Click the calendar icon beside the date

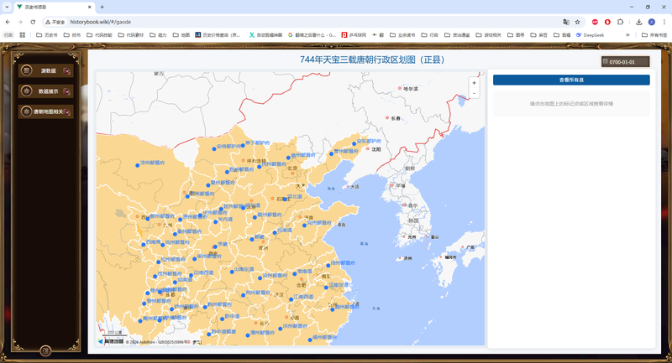pos(606,62)
